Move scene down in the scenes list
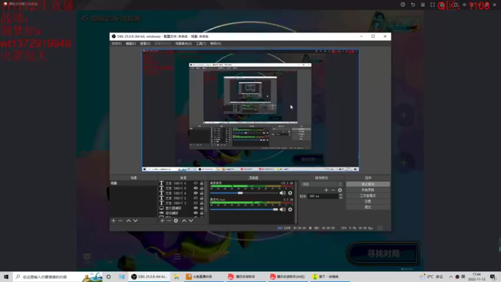501x282 pixels. tap(135, 221)
